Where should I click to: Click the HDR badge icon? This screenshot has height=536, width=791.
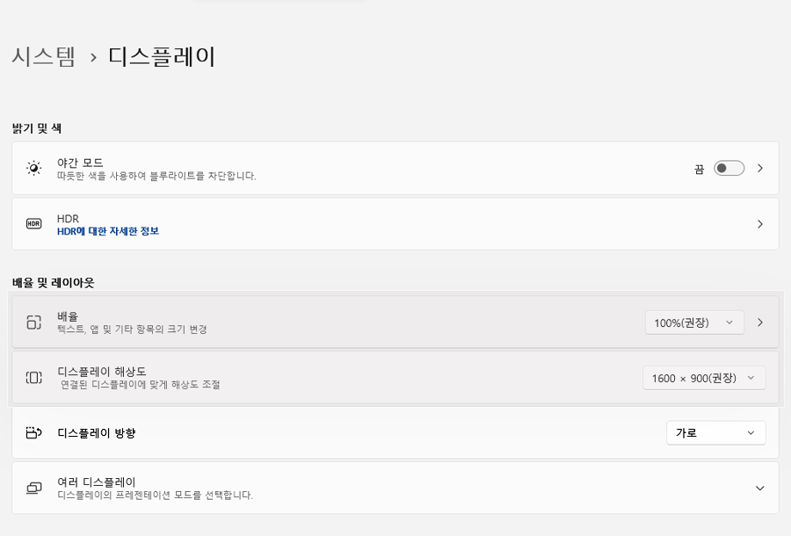(33, 224)
